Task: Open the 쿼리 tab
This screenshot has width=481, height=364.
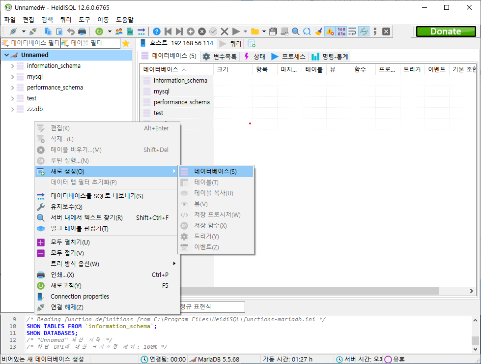Action: (x=231, y=44)
